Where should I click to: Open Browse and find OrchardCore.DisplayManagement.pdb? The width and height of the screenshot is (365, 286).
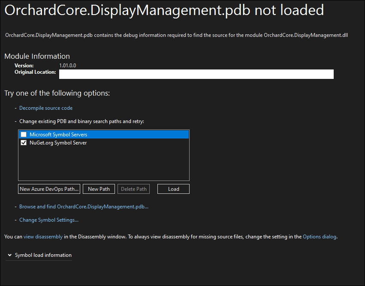tap(84, 206)
